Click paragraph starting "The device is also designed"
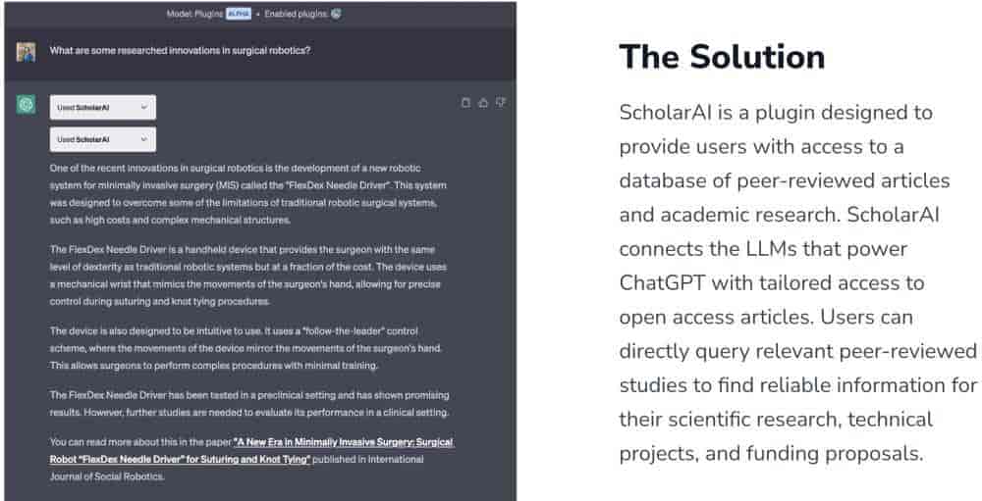Screen dimensions: 982x501 tap(245, 349)
